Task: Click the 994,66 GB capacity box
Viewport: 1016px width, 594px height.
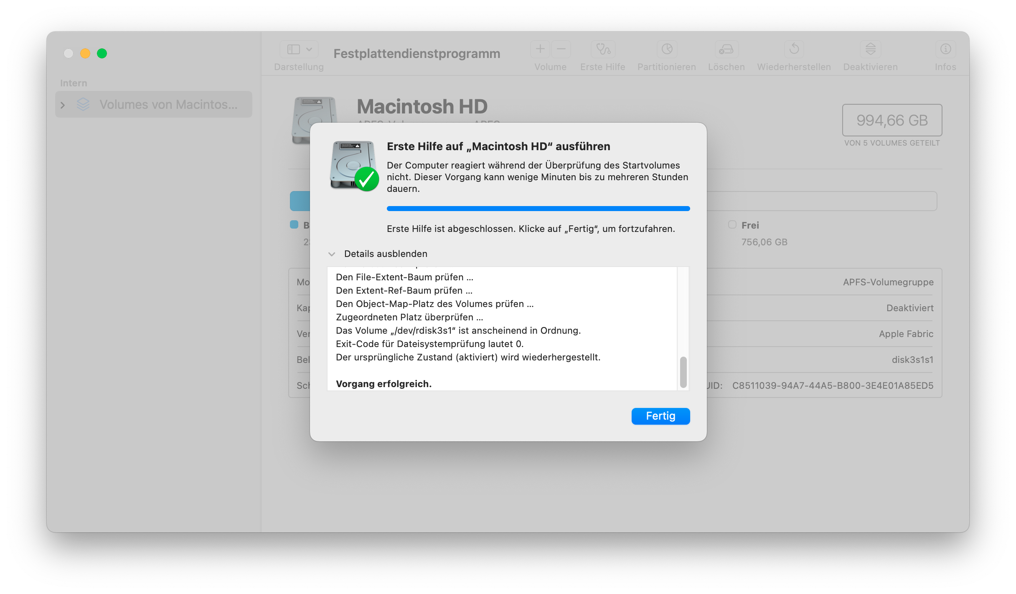Action: [x=892, y=120]
